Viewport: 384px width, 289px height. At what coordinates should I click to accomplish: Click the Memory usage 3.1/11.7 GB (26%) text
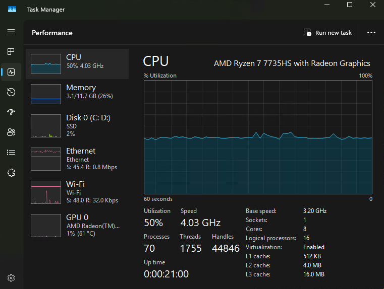[90, 96]
